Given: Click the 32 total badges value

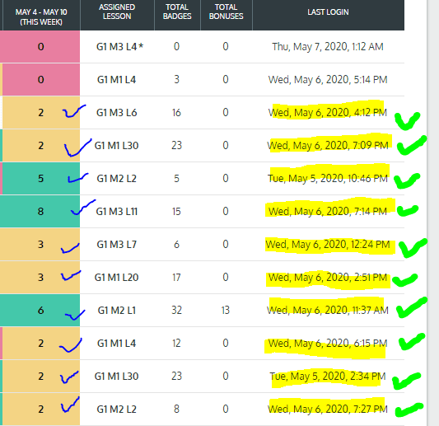Looking at the screenshot, I should pyautogui.click(x=176, y=311).
